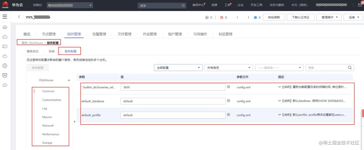Go back using the arrow beside mrs cluster name
This screenshot has width=364, height=150.
tap(19, 17)
